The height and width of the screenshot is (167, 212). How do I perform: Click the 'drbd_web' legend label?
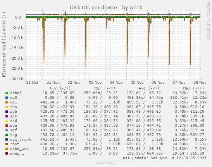[19, 149]
